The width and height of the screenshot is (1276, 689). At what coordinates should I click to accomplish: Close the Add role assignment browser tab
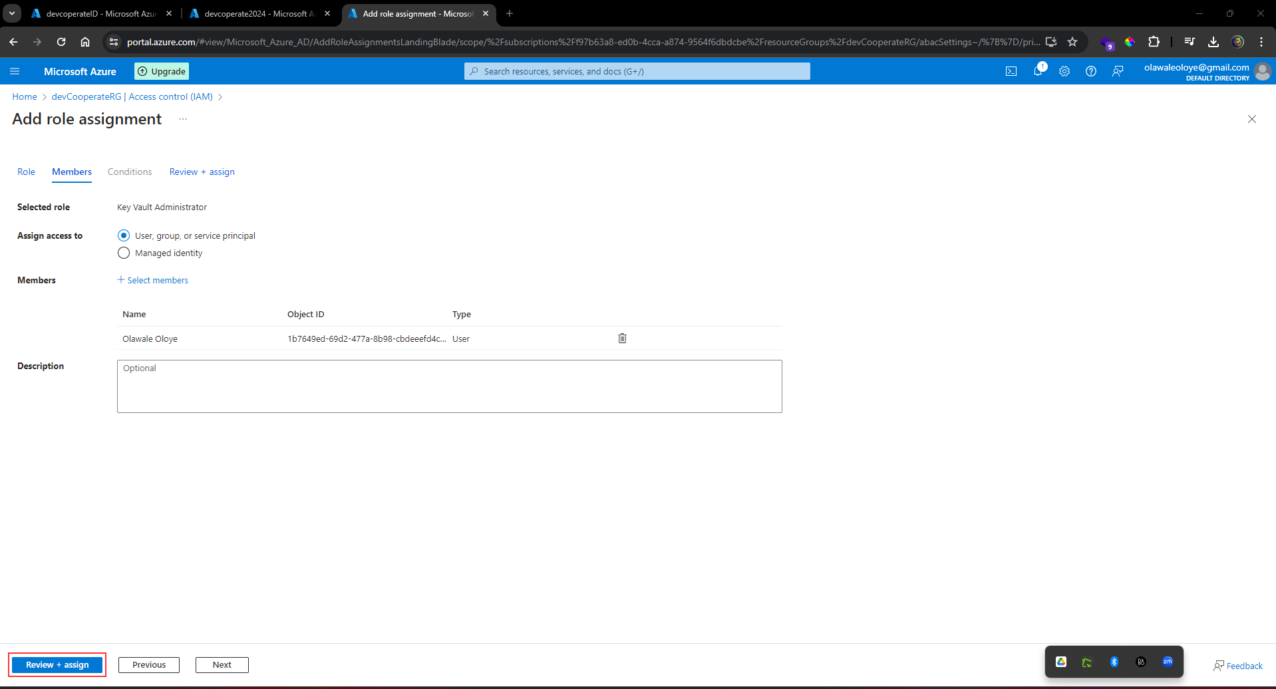click(486, 13)
